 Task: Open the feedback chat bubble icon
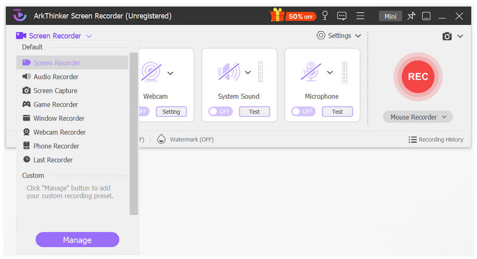click(x=342, y=16)
